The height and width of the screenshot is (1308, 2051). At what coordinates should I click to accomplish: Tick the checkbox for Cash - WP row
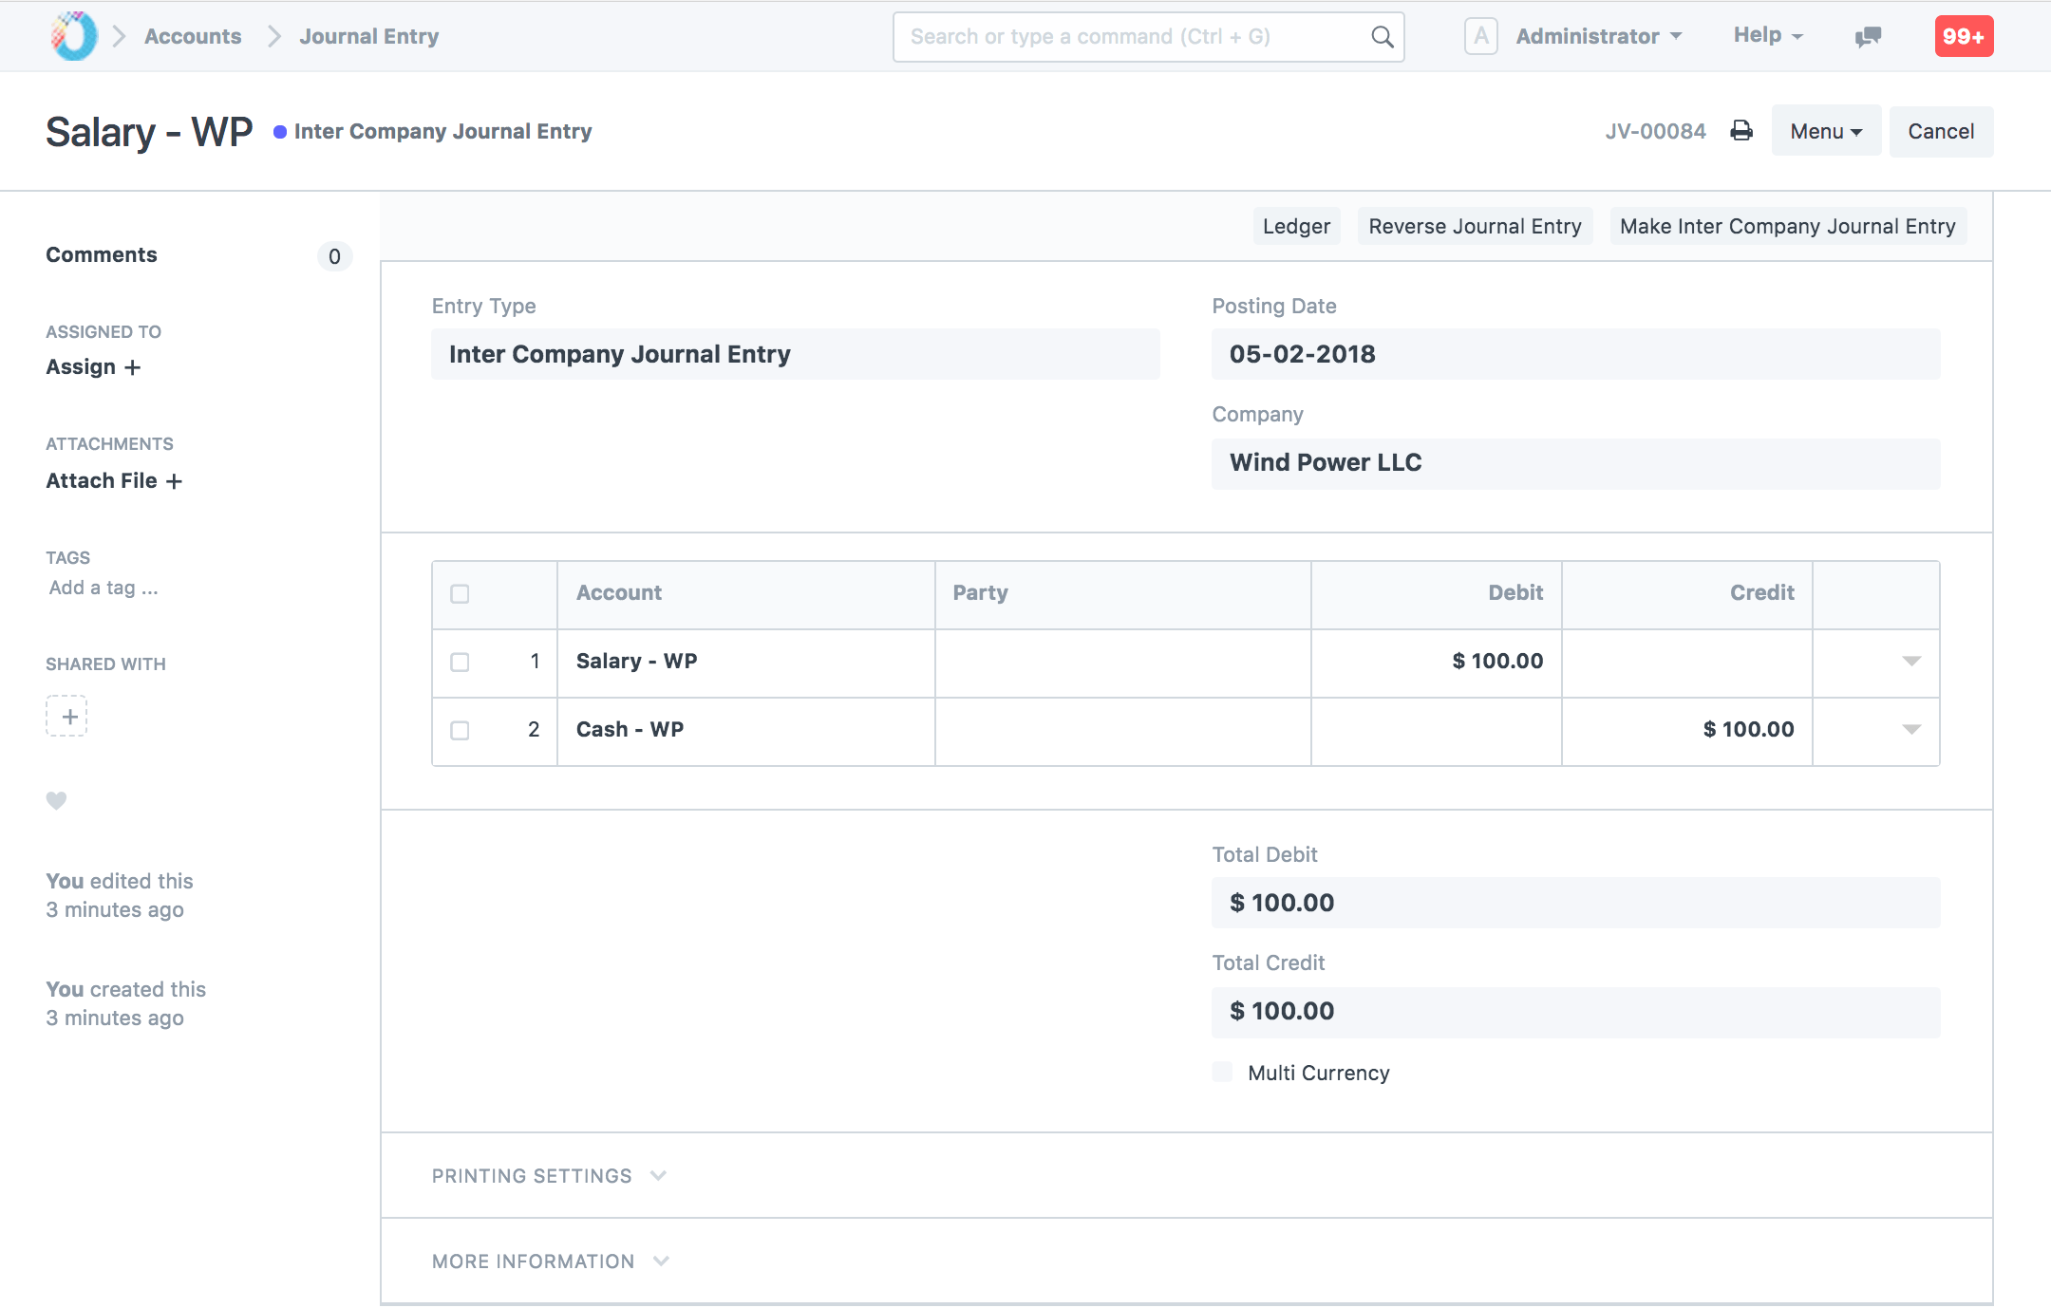click(460, 730)
